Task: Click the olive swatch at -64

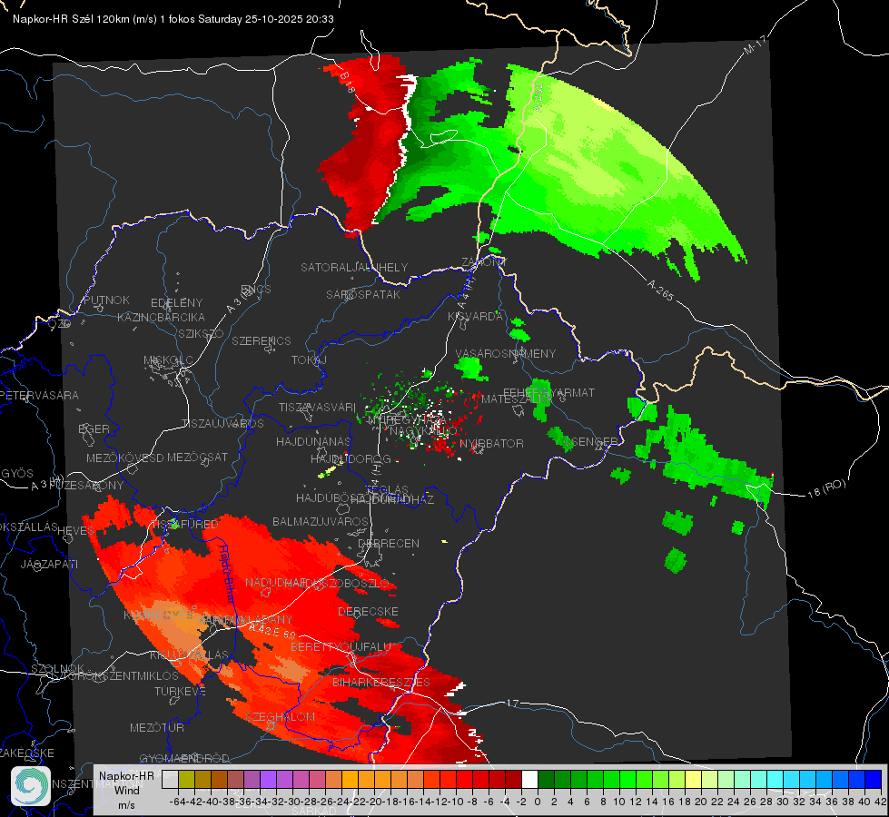Action: [186, 779]
